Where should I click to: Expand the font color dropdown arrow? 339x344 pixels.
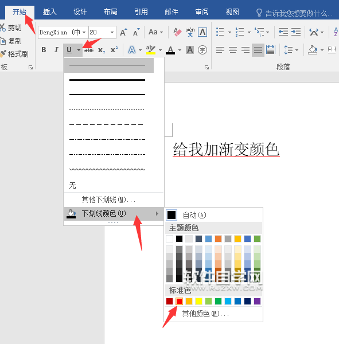180,50
